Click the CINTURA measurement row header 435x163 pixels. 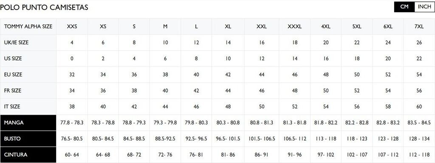(28, 155)
